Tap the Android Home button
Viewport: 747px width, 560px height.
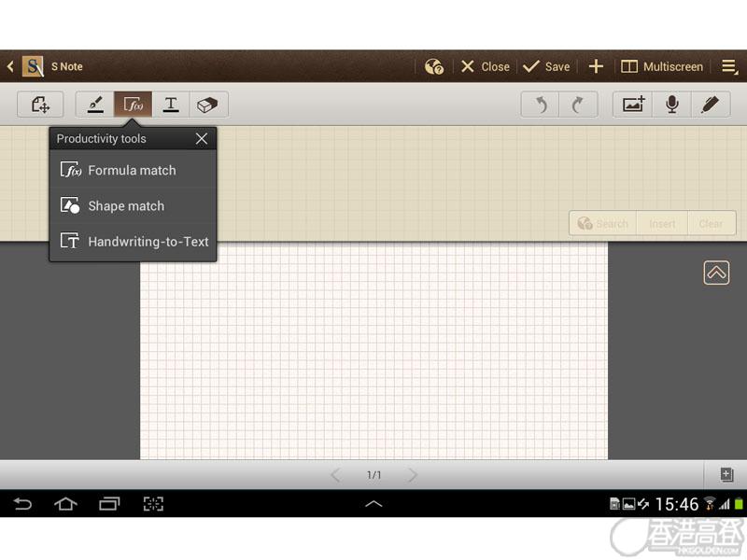pos(65,504)
